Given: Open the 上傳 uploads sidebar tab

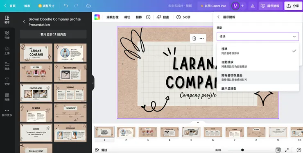Looking at the screenshot, I should (7, 50).
